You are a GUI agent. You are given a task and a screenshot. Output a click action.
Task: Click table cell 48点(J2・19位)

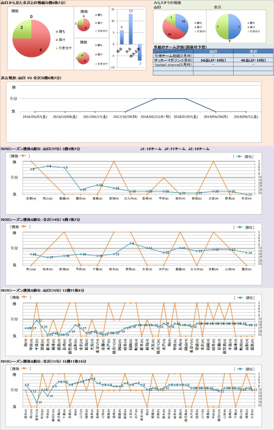point(253,60)
